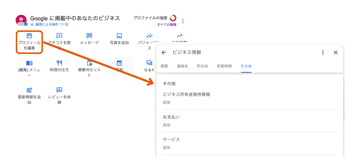The width and height of the screenshot is (353, 167).
Task: Switch to the 連絡先 tab
Action: pyautogui.click(x=182, y=66)
